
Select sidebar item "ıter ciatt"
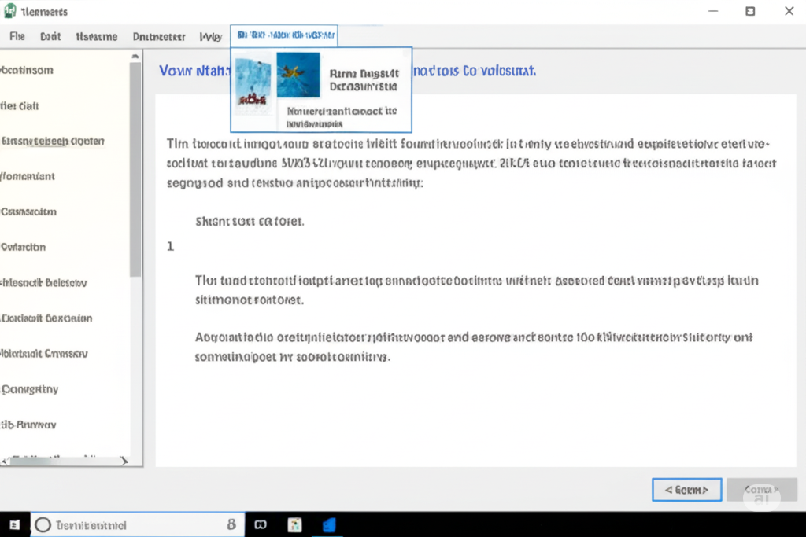point(20,106)
